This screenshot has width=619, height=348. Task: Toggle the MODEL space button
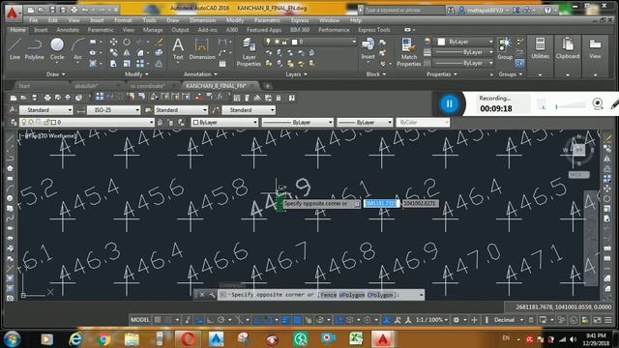pyautogui.click(x=140, y=320)
